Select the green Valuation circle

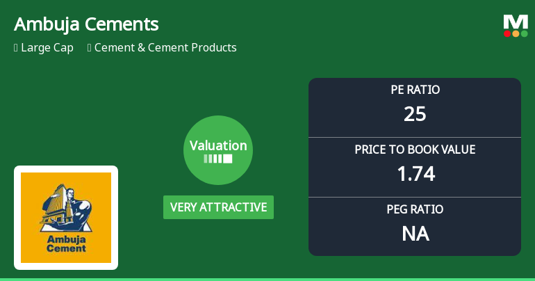tap(218, 150)
